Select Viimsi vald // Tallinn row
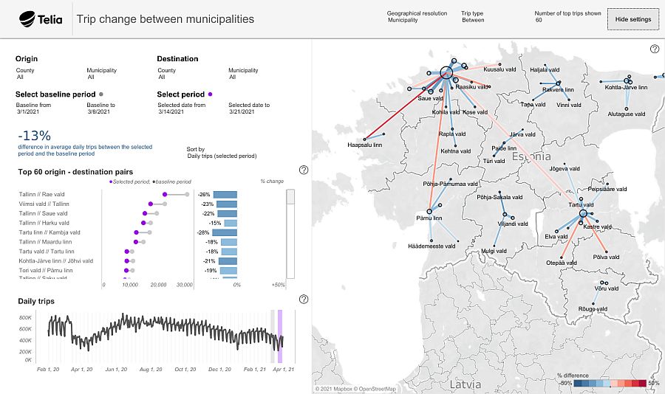The width and height of the screenshot is (665, 394). [x=44, y=204]
